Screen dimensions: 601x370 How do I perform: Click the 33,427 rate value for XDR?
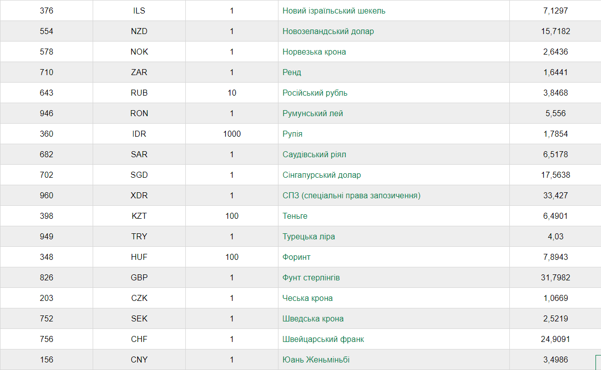(555, 195)
